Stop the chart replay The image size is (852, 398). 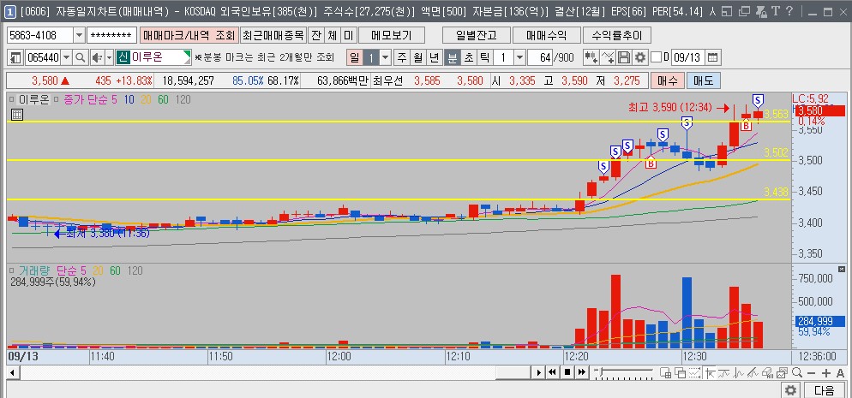[567, 372]
